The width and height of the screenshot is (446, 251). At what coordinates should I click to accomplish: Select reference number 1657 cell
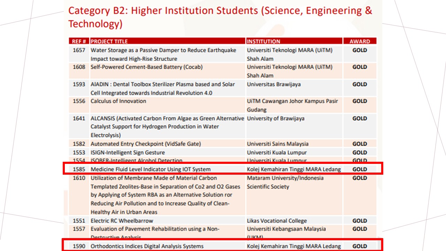click(x=79, y=50)
